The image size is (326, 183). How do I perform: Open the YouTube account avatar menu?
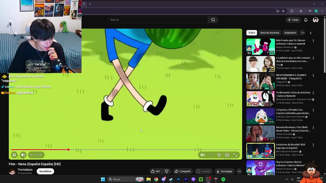(316, 20)
